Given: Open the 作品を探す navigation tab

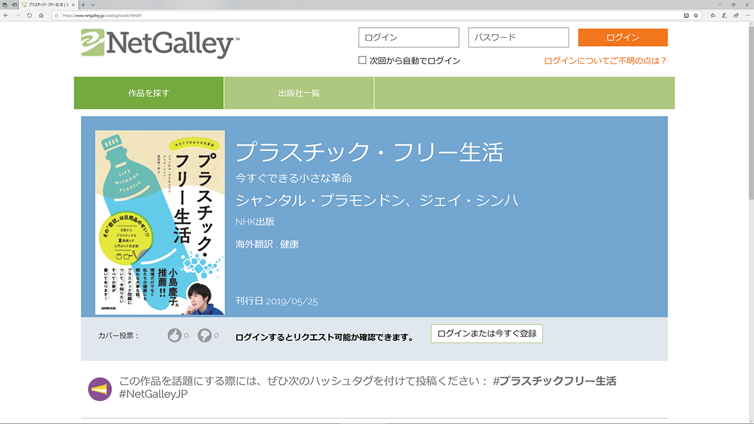Looking at the screenshot, I should [148, 93].
